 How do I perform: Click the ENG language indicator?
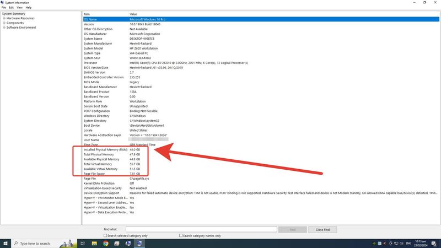[408, 244]
